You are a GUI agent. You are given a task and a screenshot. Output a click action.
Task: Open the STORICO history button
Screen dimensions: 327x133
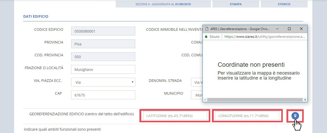click(x=284, y=4)
